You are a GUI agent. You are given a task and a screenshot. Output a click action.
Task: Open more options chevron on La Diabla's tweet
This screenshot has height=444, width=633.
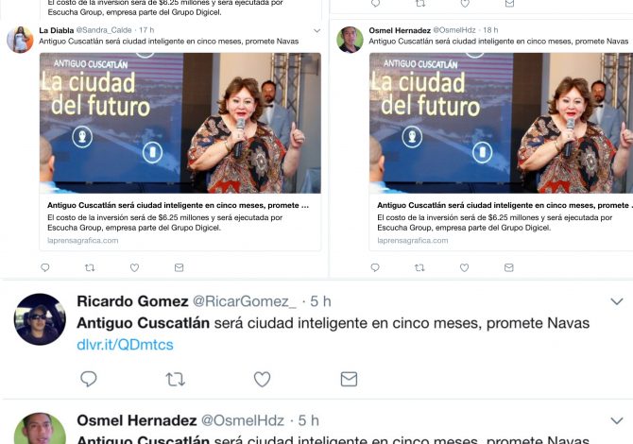(316, 30)
